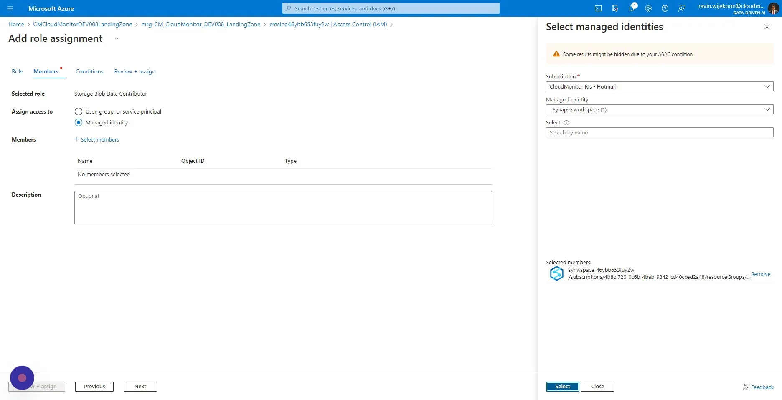Viewport: 782px width, 400px height.
Task: Open the Help question mark icon
Action: tap(665, 8)
